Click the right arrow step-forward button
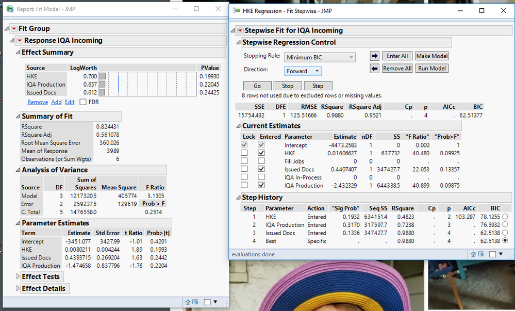The image size is (515, 311). pyautogui.click(x=375, y=56)
